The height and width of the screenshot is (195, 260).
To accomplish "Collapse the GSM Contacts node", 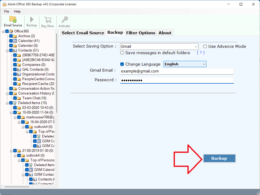I will [x=23, y=175].
